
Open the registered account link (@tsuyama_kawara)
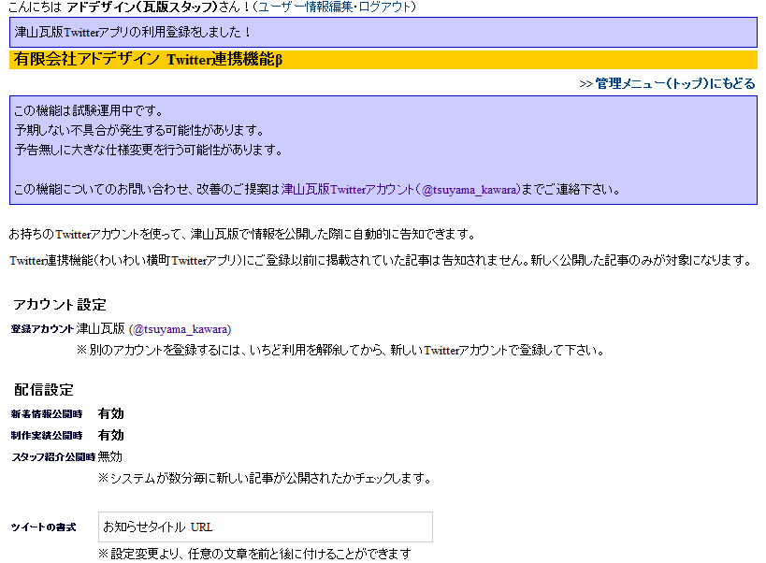[x=180, y=329]
